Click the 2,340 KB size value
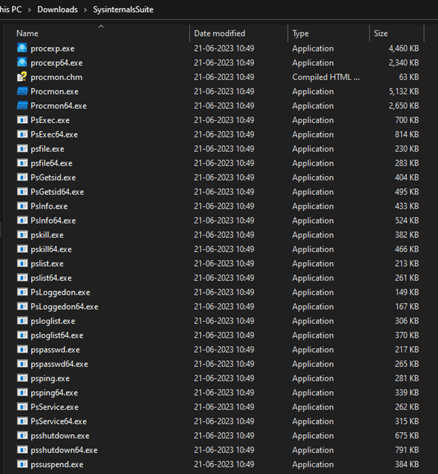438x474 pixels. point(404,63)
